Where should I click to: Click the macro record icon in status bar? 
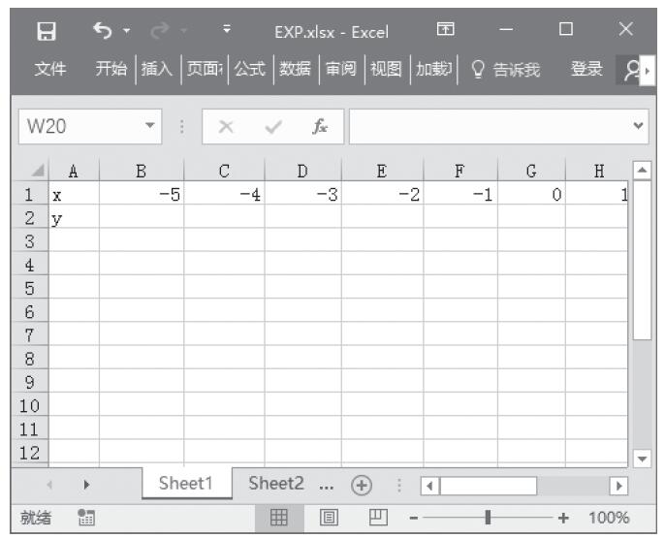pos(85,518)
